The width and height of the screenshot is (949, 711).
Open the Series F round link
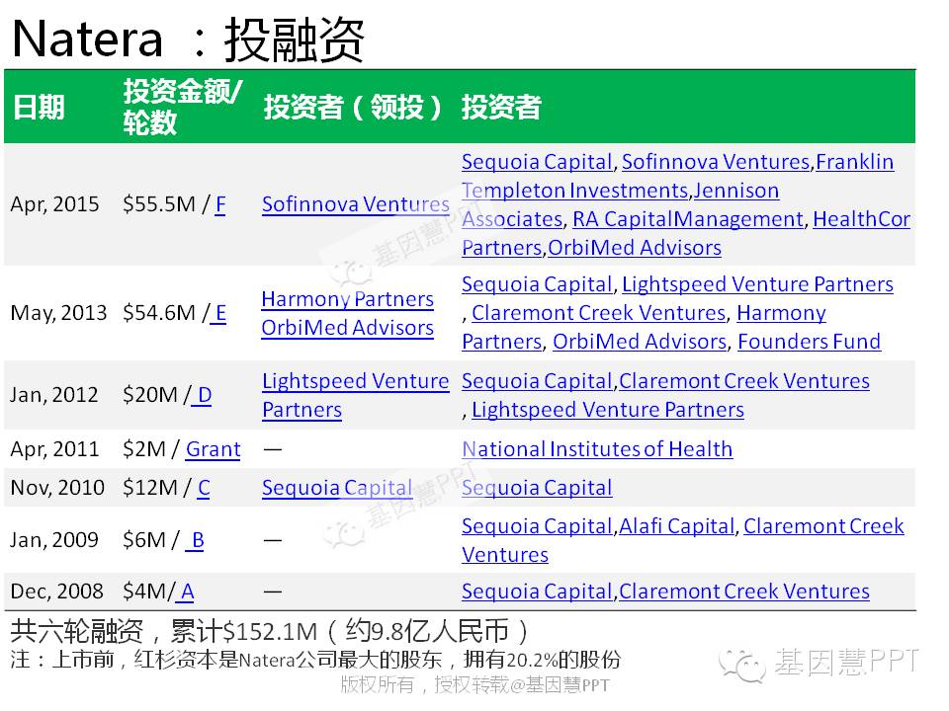click(x=219, y=204)
